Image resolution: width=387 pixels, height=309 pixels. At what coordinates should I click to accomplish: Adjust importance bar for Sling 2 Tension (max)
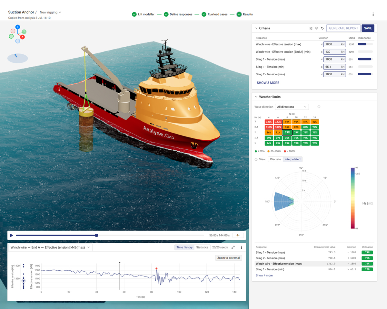365,74
